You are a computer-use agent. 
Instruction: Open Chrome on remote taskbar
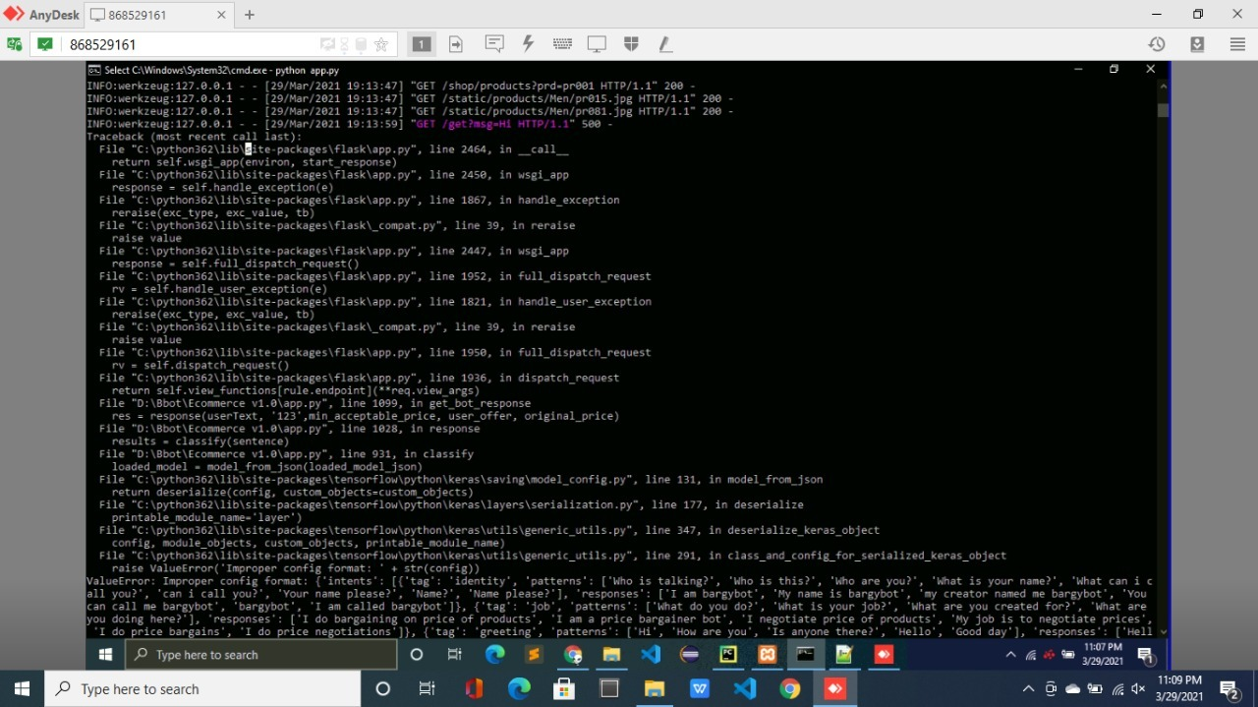573,655
